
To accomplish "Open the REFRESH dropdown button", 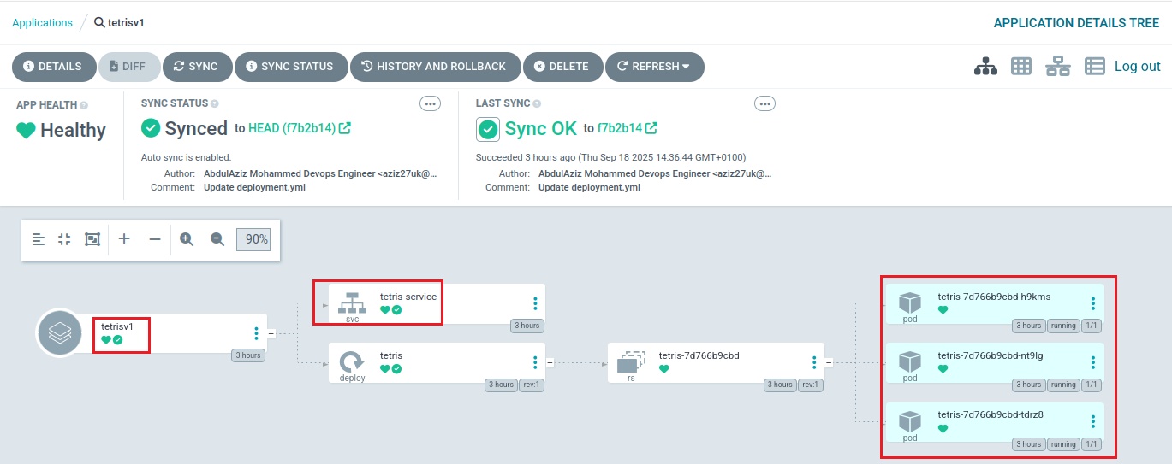I will (x=654, y=67).
